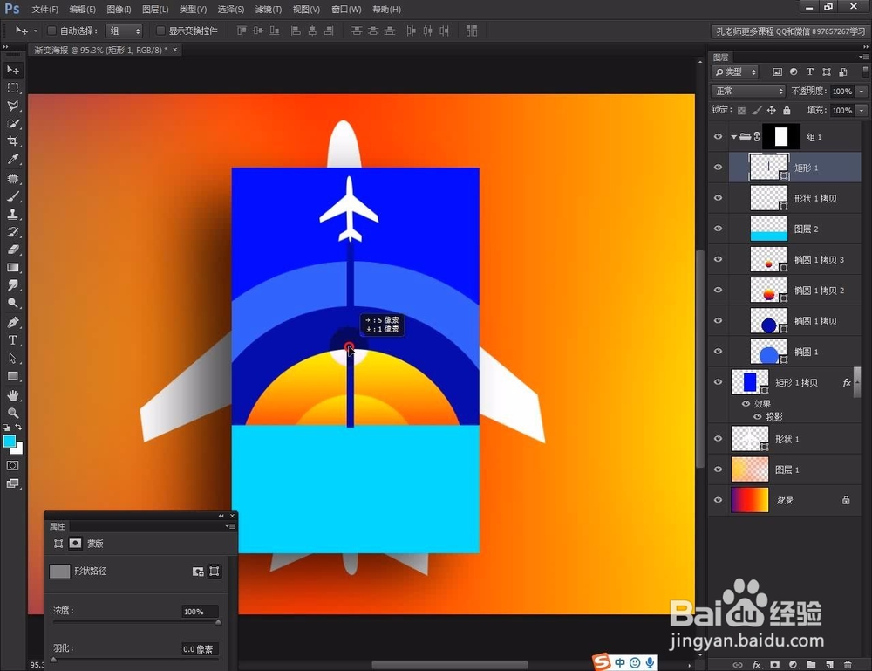Open the 正常 blend mode dropdown
The height and width of the screenshot is (671, 872).
pos(747,90)
